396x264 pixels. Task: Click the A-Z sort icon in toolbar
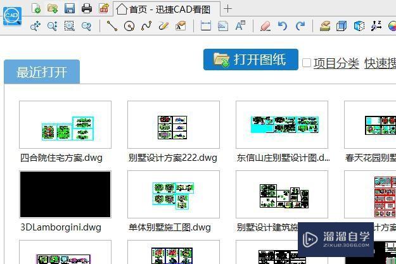tap(376, 26)
